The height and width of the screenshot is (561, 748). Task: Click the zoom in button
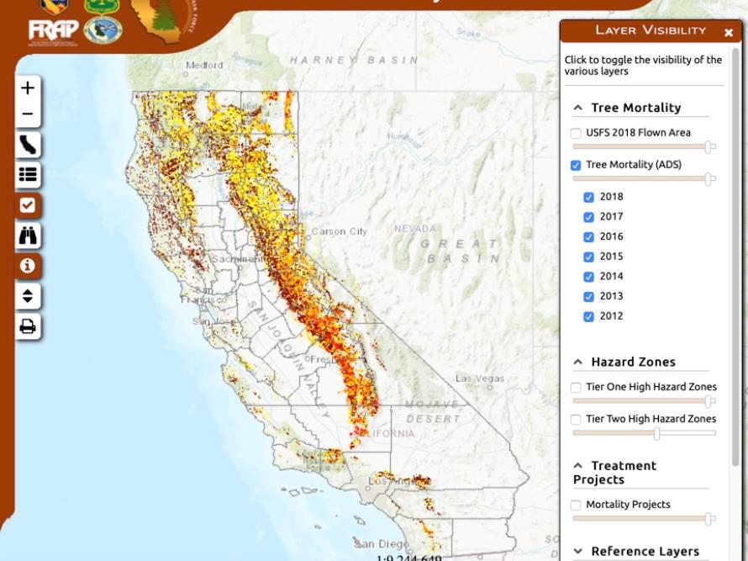tap(28, 87)
